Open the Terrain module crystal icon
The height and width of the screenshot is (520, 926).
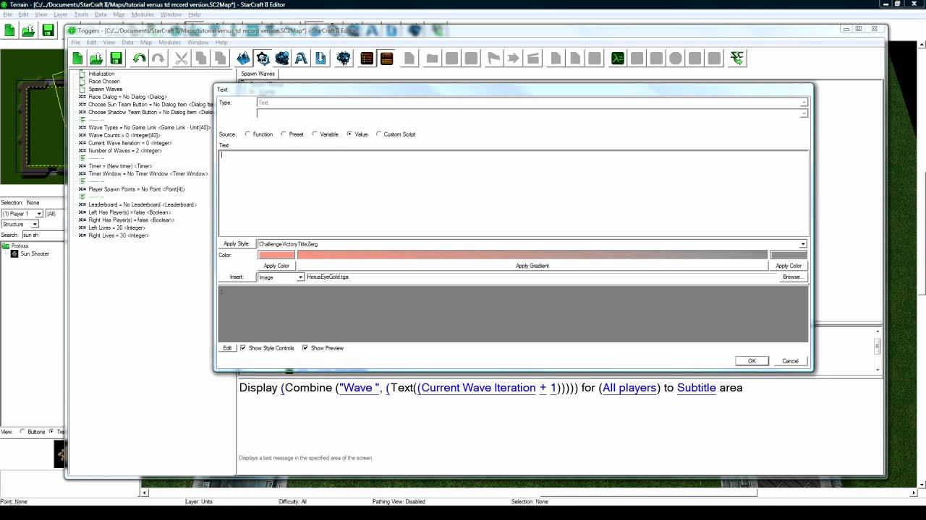tap(243, 58)
